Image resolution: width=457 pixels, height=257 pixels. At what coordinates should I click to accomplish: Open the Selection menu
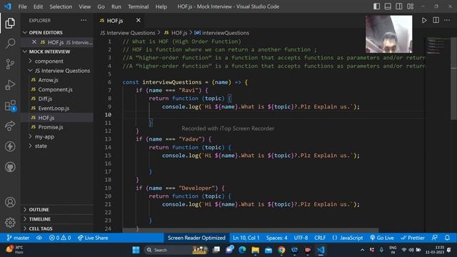61,6
